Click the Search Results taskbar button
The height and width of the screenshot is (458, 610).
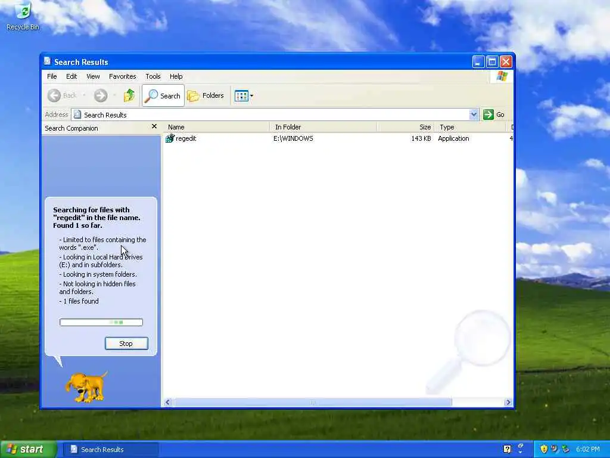(x=110, y=450)
